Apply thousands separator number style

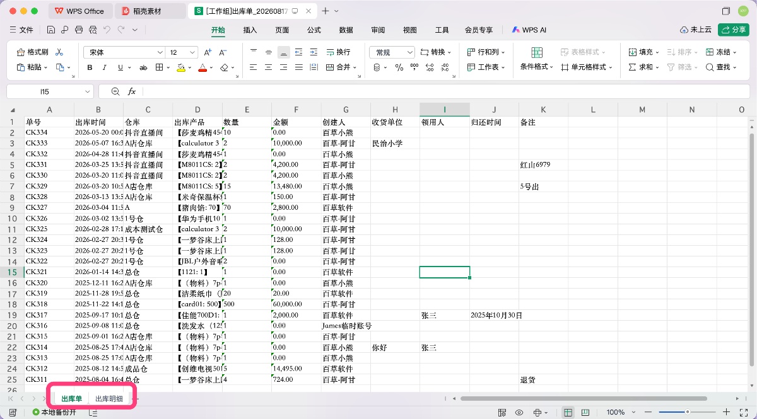[x=414, y=67]
